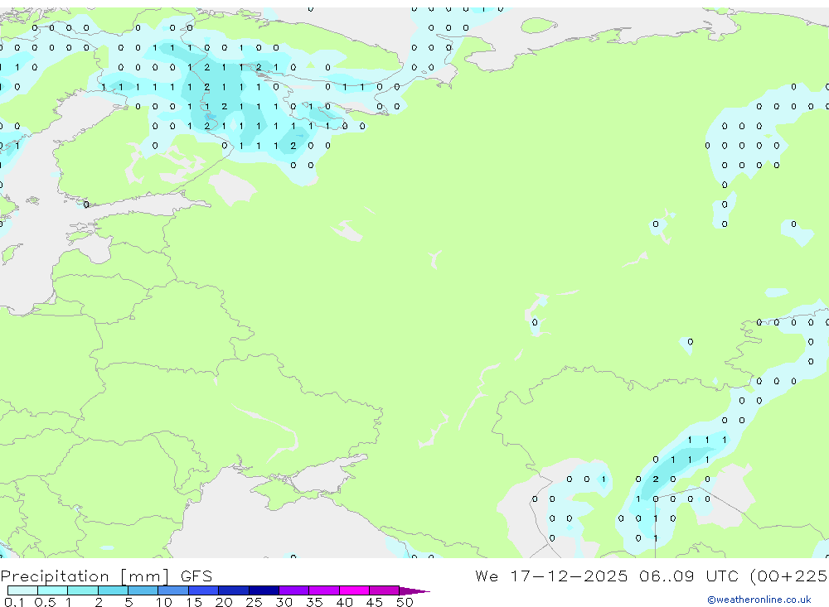Click the "(00+225" forecast offset text
The height and width of the screenshot is (607, 829).
coord(789,576)
